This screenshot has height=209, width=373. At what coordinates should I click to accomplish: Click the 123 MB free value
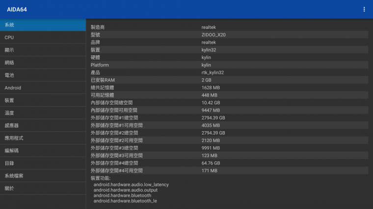pyautogui.click(x=210, y=156)
